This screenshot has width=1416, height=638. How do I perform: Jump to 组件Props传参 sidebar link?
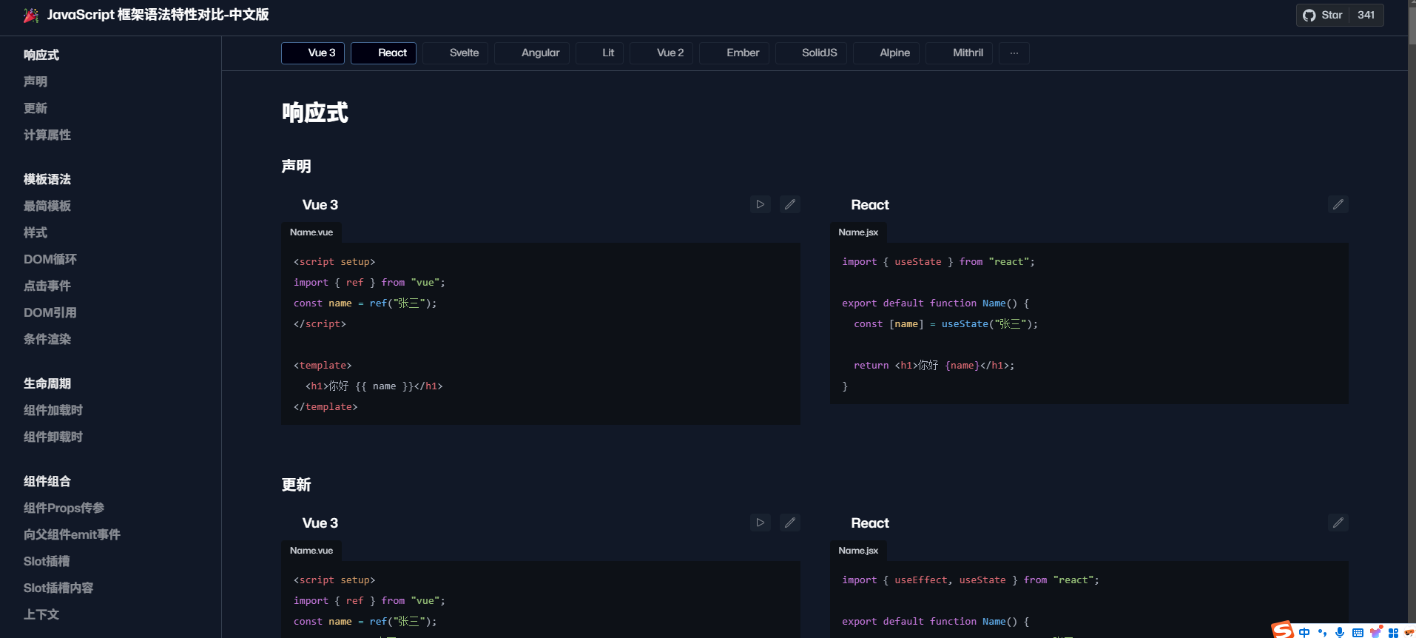pos(64,508)
